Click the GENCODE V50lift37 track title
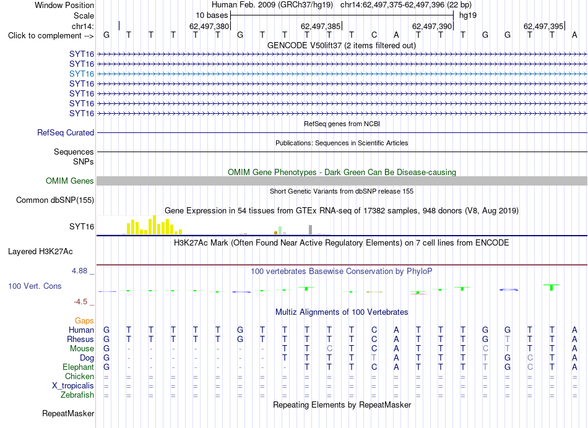The height and width of the screenshot is (428, 588). [342, 45]
